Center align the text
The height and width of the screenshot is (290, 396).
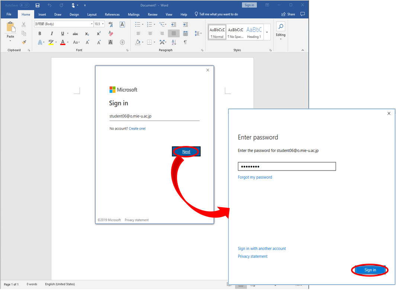150,33
